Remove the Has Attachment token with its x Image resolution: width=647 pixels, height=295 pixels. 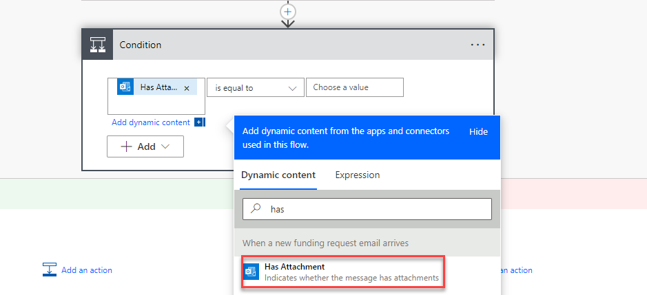pyautogui.click(x=187, y=88)
